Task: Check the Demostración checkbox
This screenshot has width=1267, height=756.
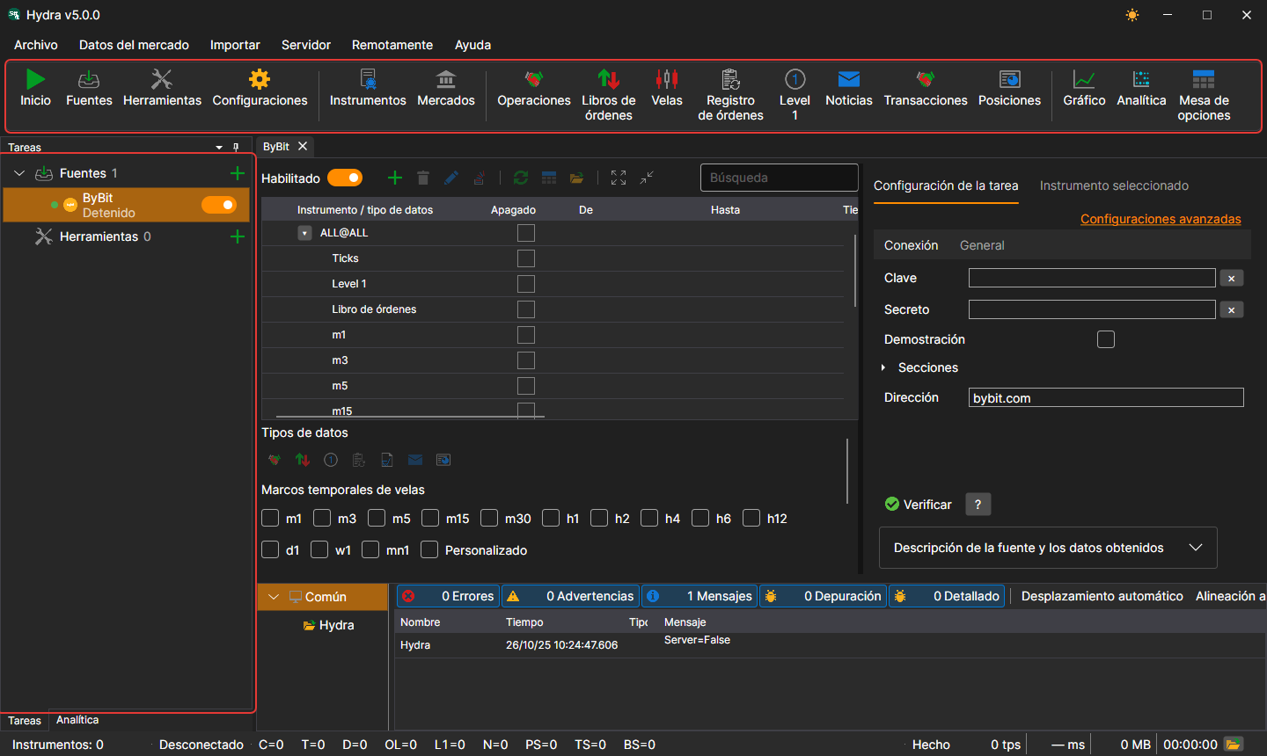Action: pyautogui.click(x=1106, y=339)
